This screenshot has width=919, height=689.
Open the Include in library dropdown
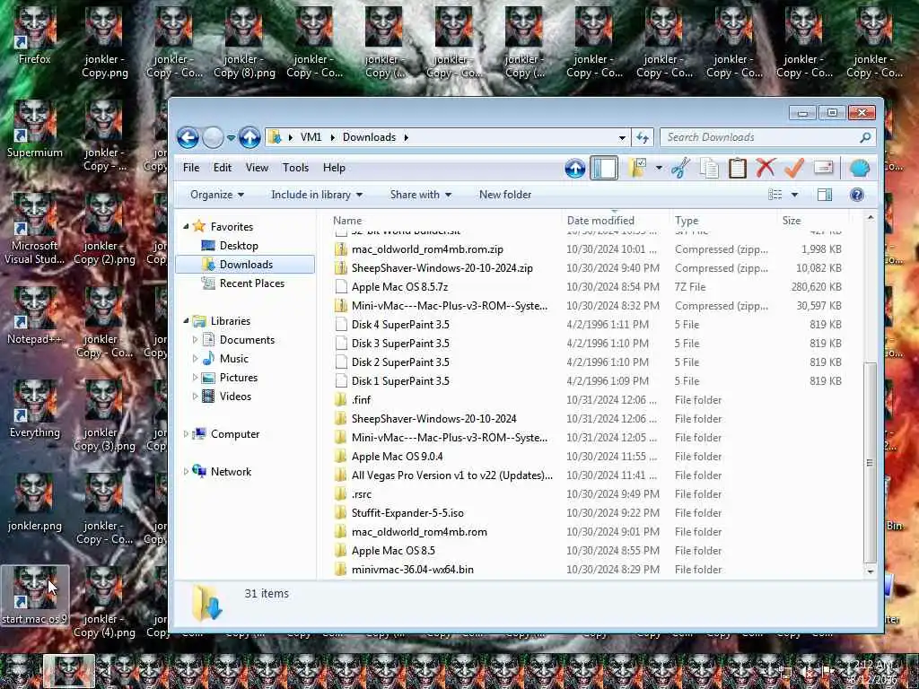tap(317, 195)
